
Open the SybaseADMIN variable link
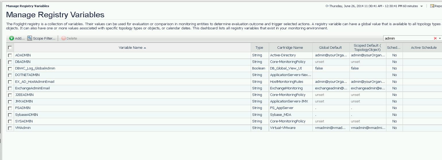[x=26, y=115]
